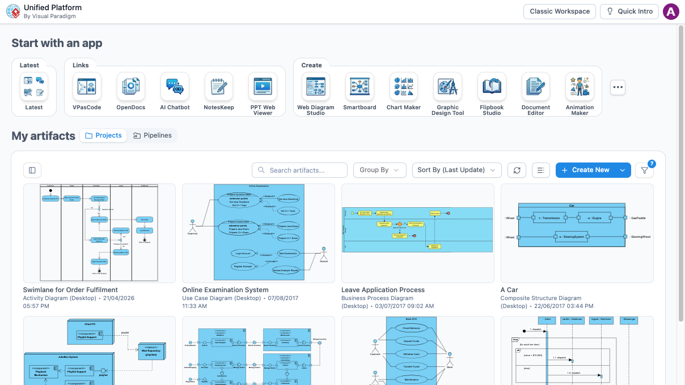Screen dimensions: 685x385
Task: Click the A Car title
Action: tap(509, 290)
